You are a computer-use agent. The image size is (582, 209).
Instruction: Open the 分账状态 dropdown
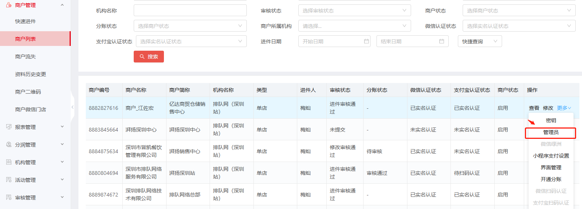[x=190, y=26]
